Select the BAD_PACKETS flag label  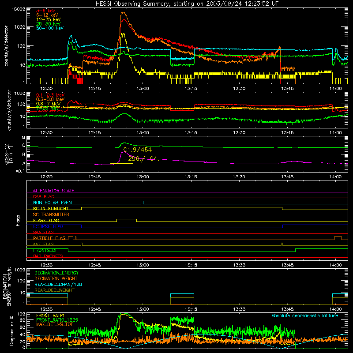(x=48, y=256)
